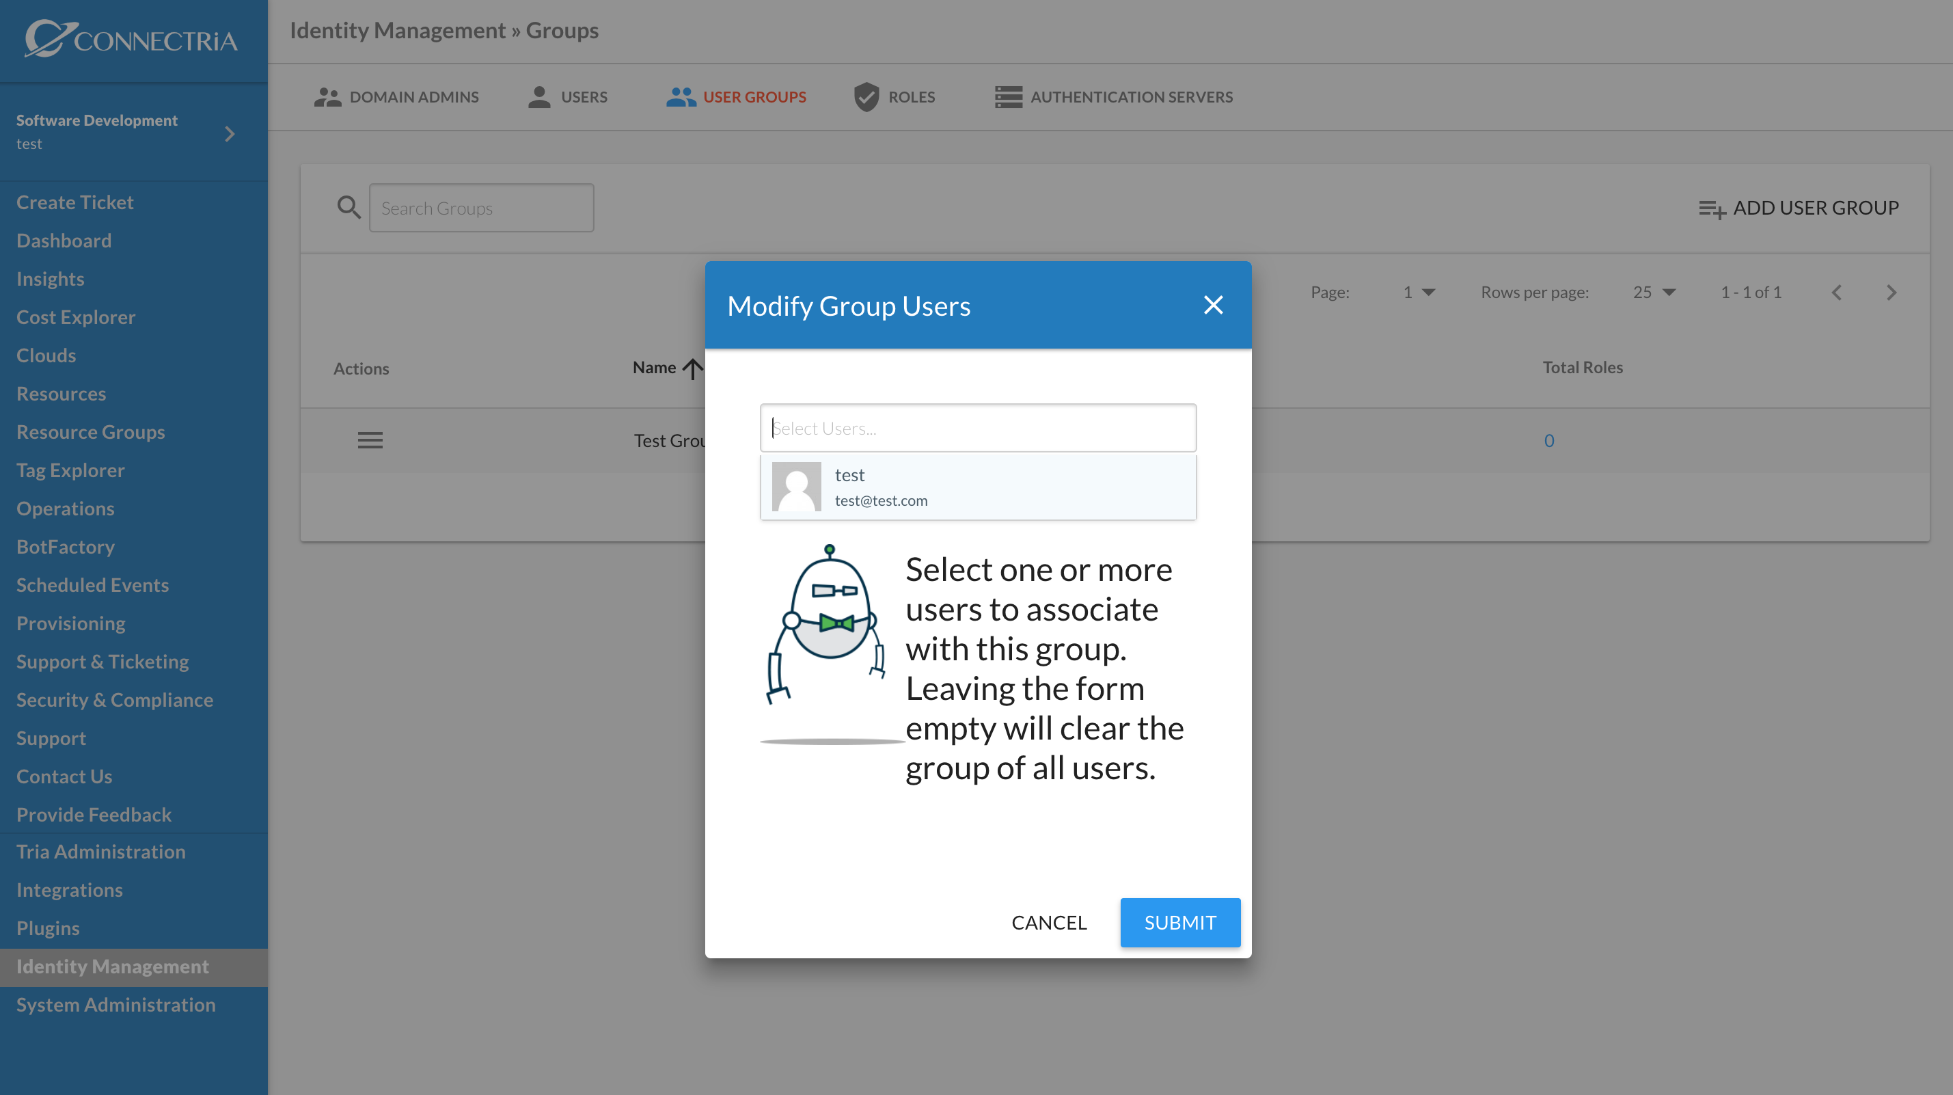Choose the test@test.com user option
The width and height of the screenshot is (1953, 1095).
[978, 487]
